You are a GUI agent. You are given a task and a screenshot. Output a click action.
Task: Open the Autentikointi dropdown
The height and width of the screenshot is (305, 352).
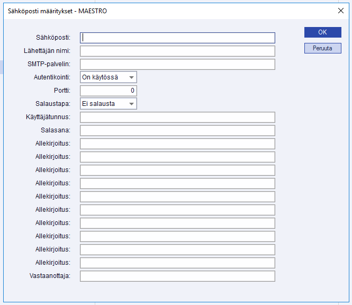pos(109,77)
